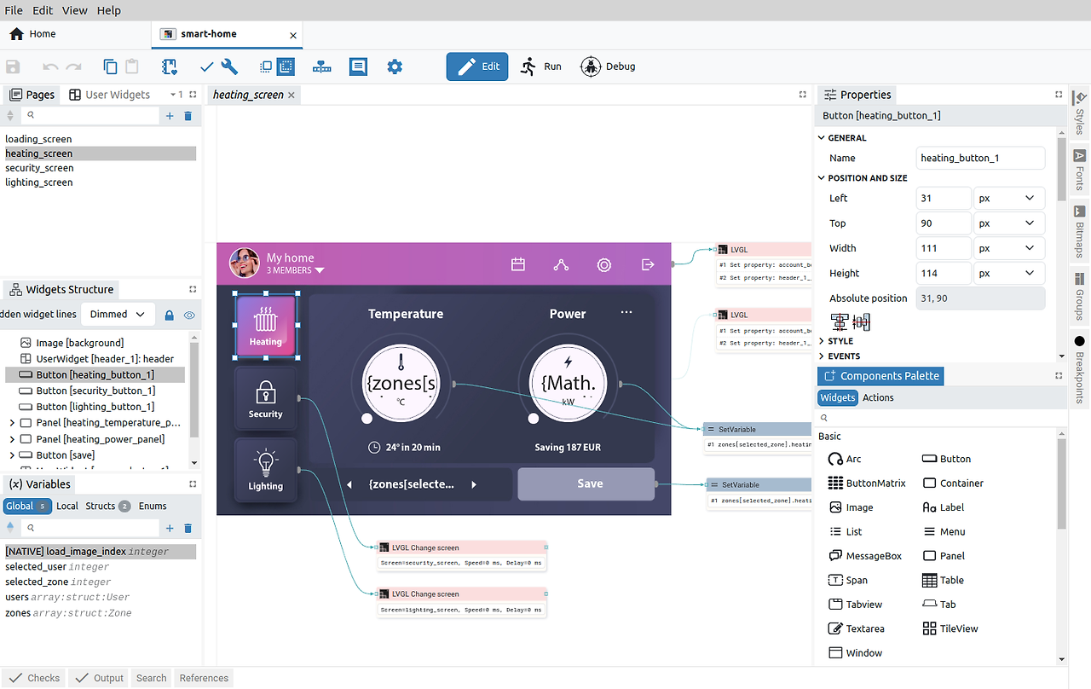Open project Settings gear icon

[x=395, y=67]
